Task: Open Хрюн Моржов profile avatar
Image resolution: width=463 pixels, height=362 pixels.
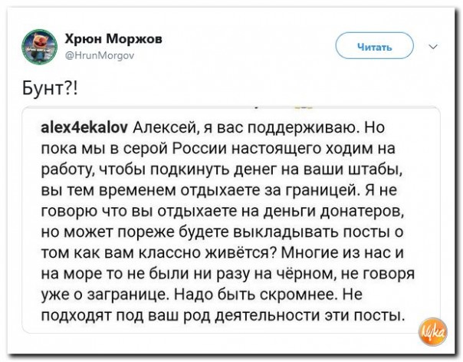Action: coord(39,47)
